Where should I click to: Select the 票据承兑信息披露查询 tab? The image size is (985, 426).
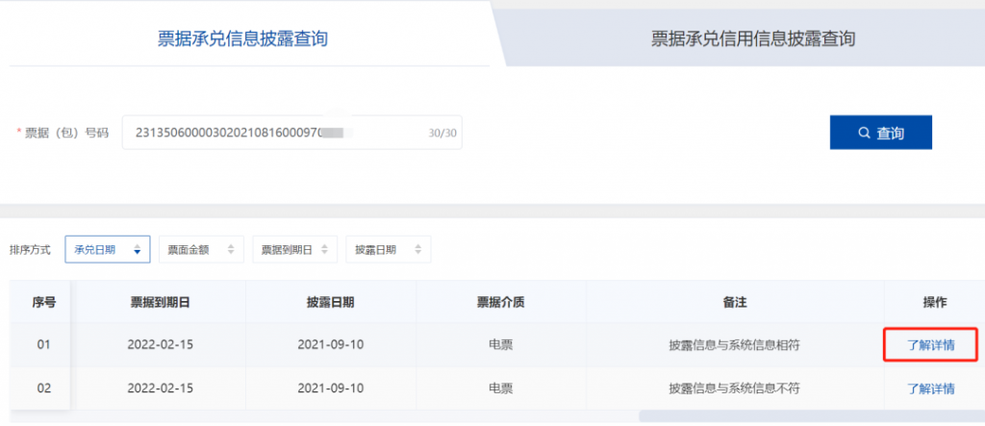click(242, 39)
